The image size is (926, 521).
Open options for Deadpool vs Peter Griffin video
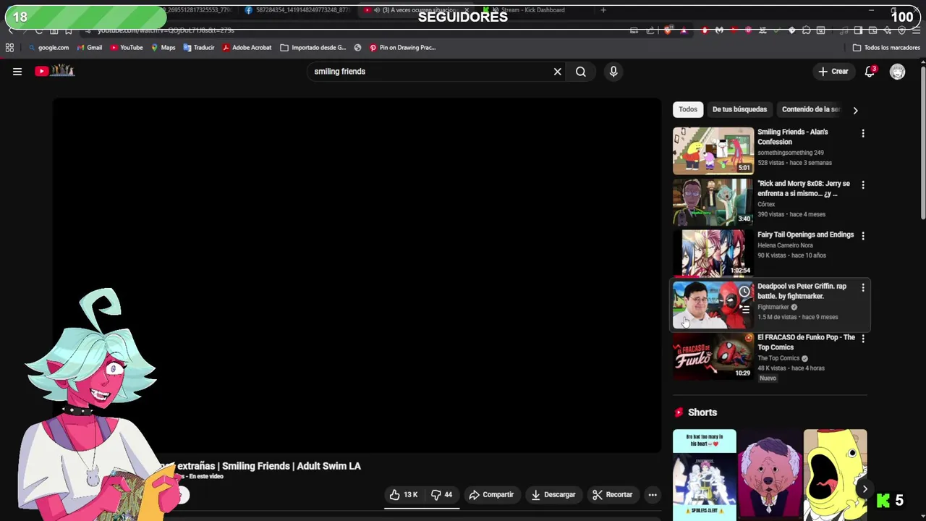tap(862, 287)
